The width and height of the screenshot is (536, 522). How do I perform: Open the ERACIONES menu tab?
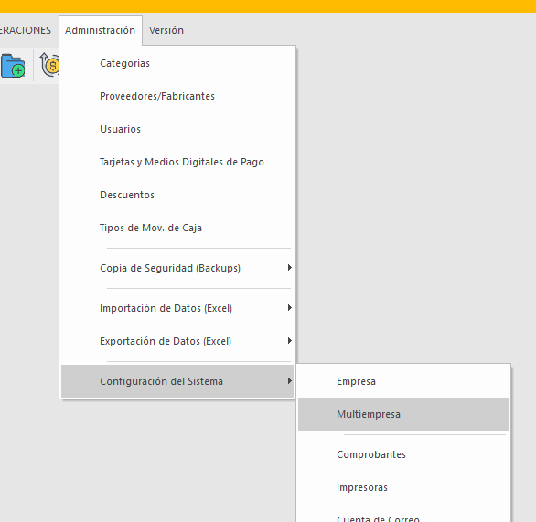26,30
